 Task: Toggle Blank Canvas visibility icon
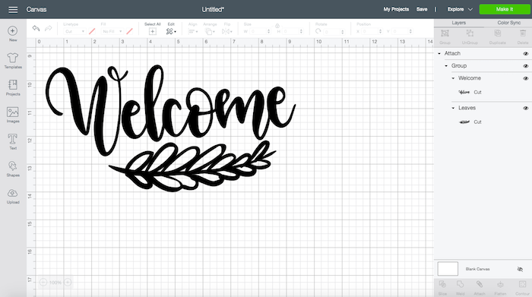[520, 269]
